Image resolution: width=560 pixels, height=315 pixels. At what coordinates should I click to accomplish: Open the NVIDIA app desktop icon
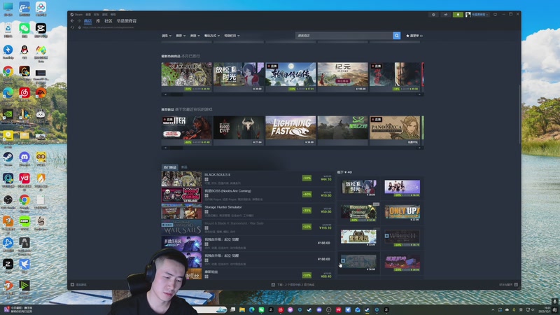(8, 115)
